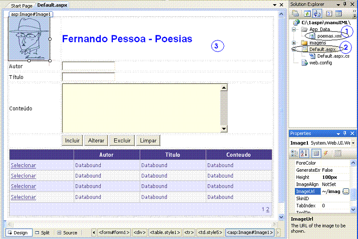This screenshot has height=239, width=358.
Task: Select the <tr> breadcrumb tag
Action: [x=189, y=233]
